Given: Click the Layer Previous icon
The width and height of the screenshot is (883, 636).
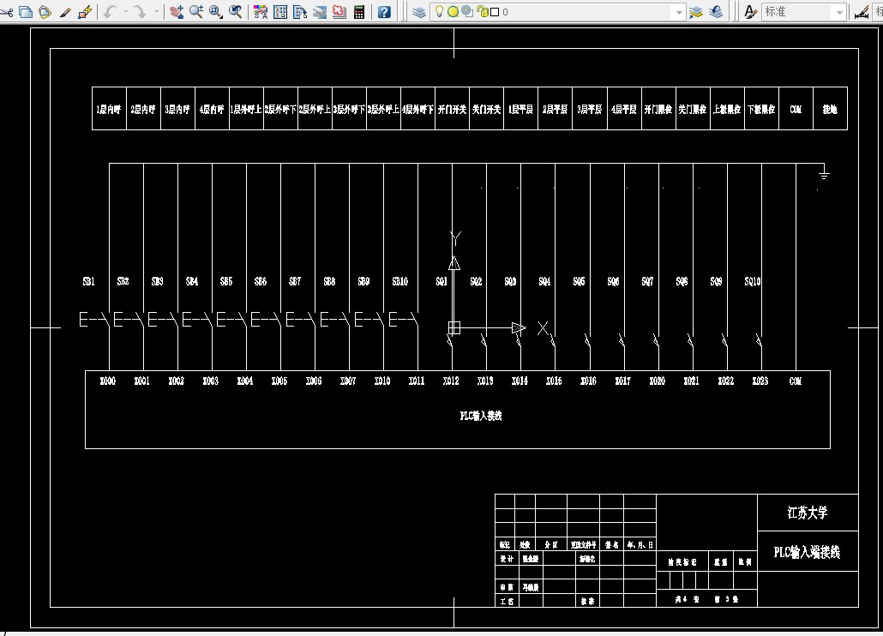Looking at the screenshot, I should (x=716, y=11).
